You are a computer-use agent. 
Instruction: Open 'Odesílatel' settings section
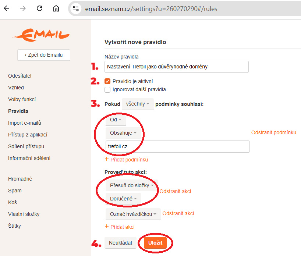coord(20,76)
